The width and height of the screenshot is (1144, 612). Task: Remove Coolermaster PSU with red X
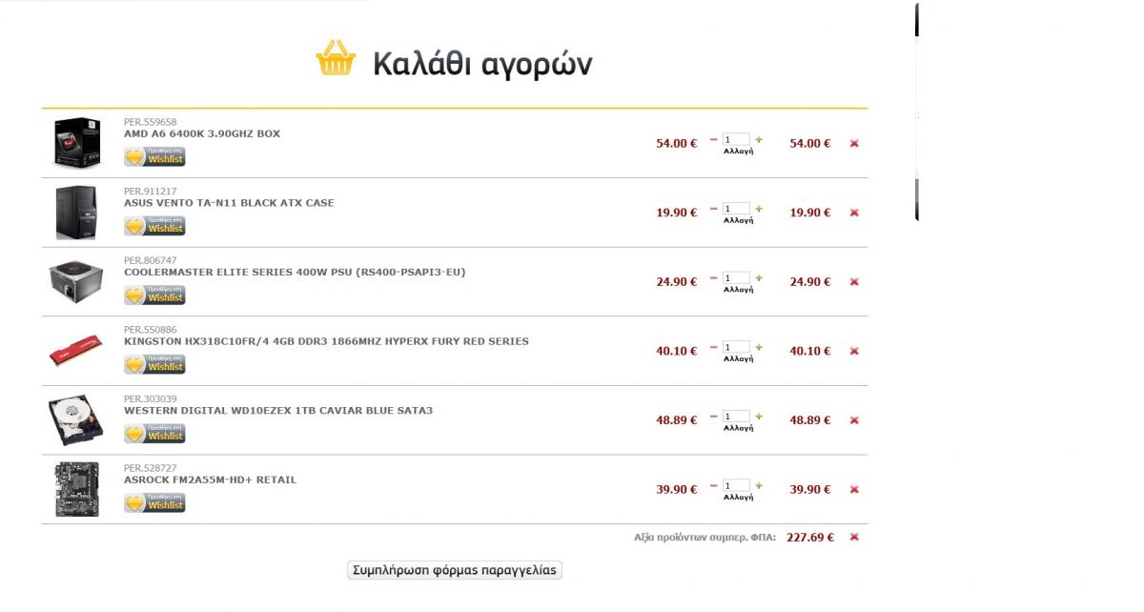pos(854,282)
